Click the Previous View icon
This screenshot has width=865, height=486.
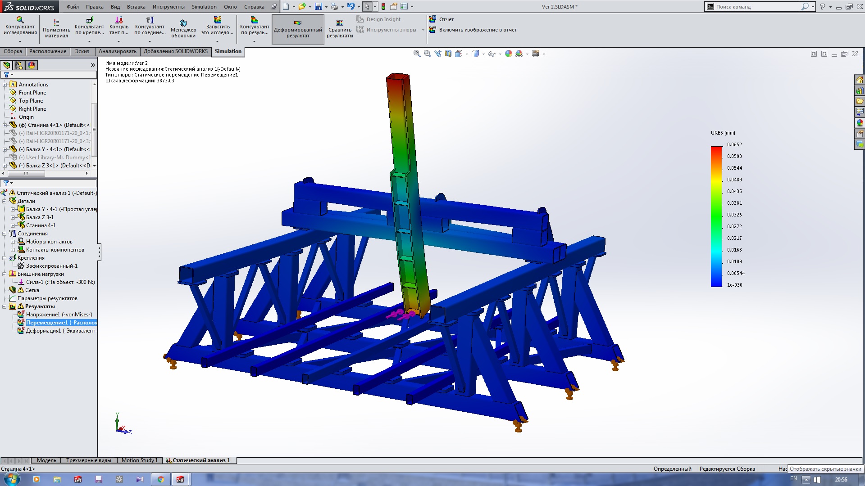click(x=438, y=54)
